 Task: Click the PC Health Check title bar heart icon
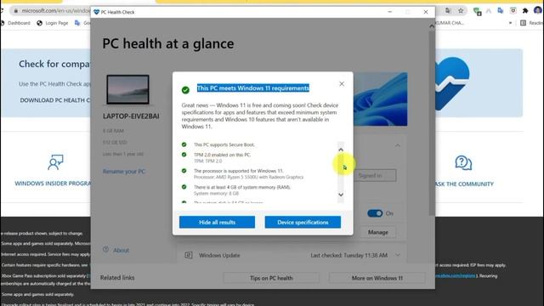coord(96,12)
